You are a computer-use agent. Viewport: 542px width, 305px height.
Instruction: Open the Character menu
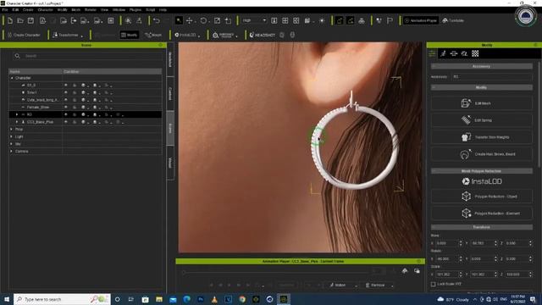point(45,9)
